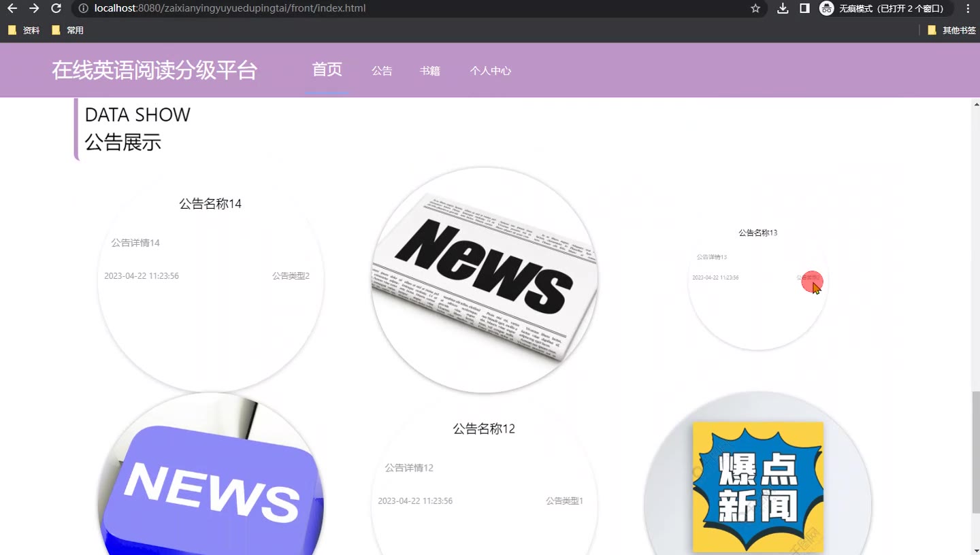Reload the page with the refresh icon
Screen dimensions: 980x555
coord(56,8)
